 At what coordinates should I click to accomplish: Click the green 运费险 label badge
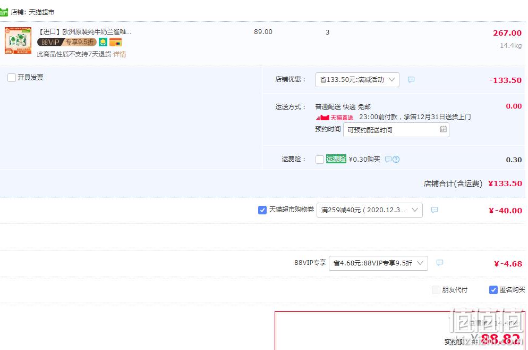pos(336,159)
